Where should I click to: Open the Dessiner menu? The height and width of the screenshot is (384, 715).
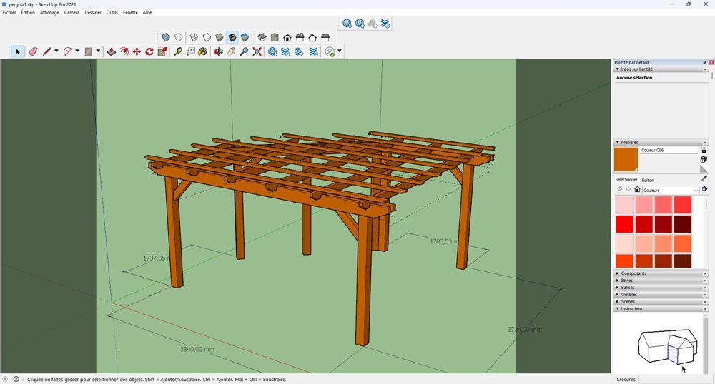(93, 12)
